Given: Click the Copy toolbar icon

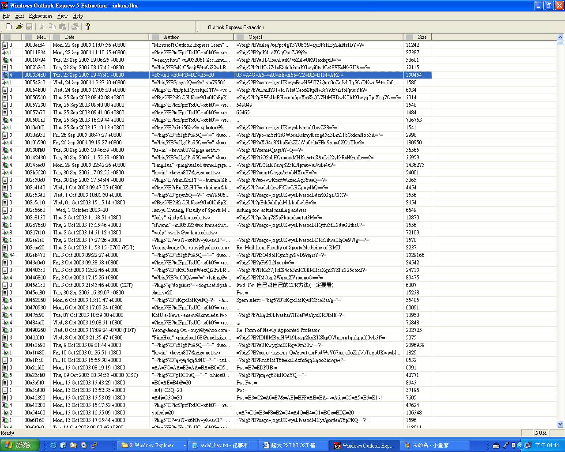Looking at the screenshot, I should pos(52,26).
